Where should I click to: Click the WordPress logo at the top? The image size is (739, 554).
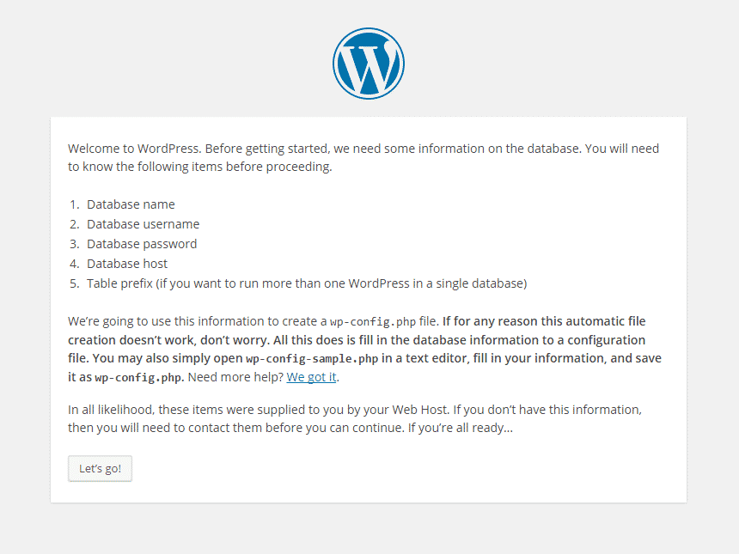coord(369,63)
